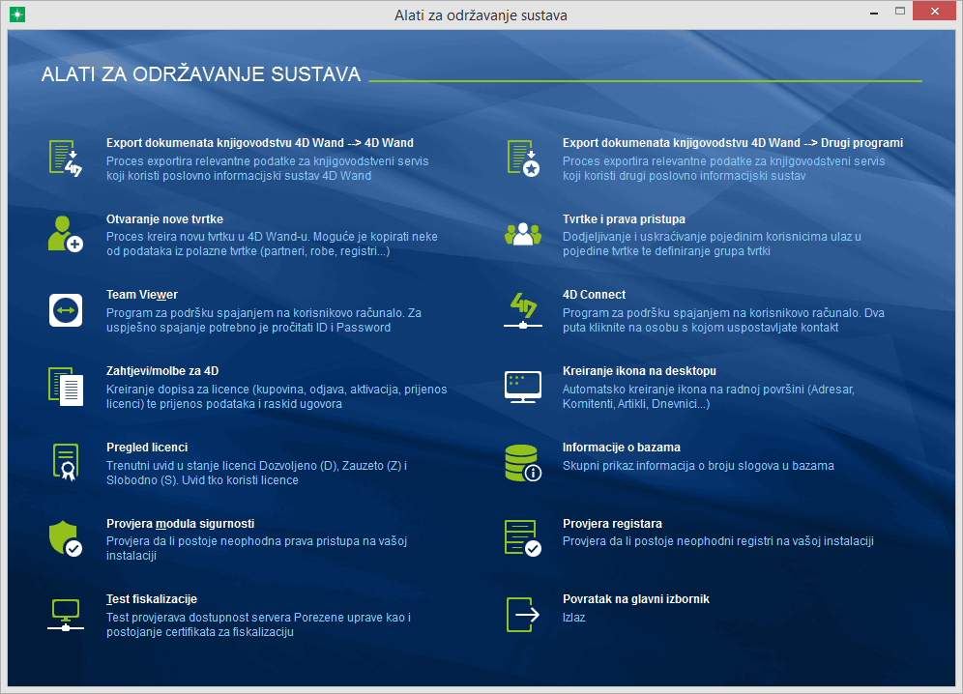This screenshot has width=963, height=694.
Task: Click the license certificate ribbon icon
Action: [x=66, y=462]
